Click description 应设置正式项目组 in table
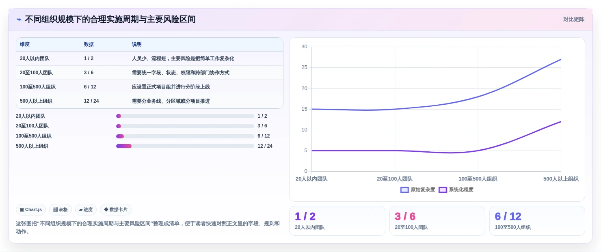 (x=171, y=87)
